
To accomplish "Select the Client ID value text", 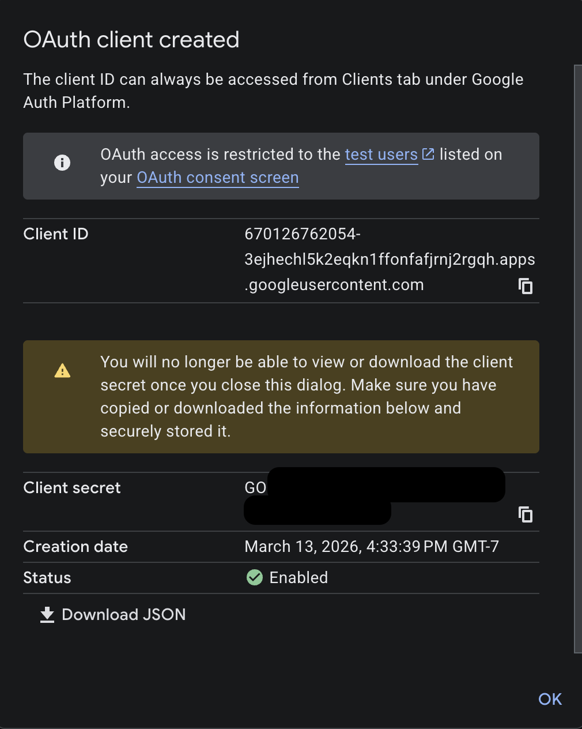I will (390, 259).
